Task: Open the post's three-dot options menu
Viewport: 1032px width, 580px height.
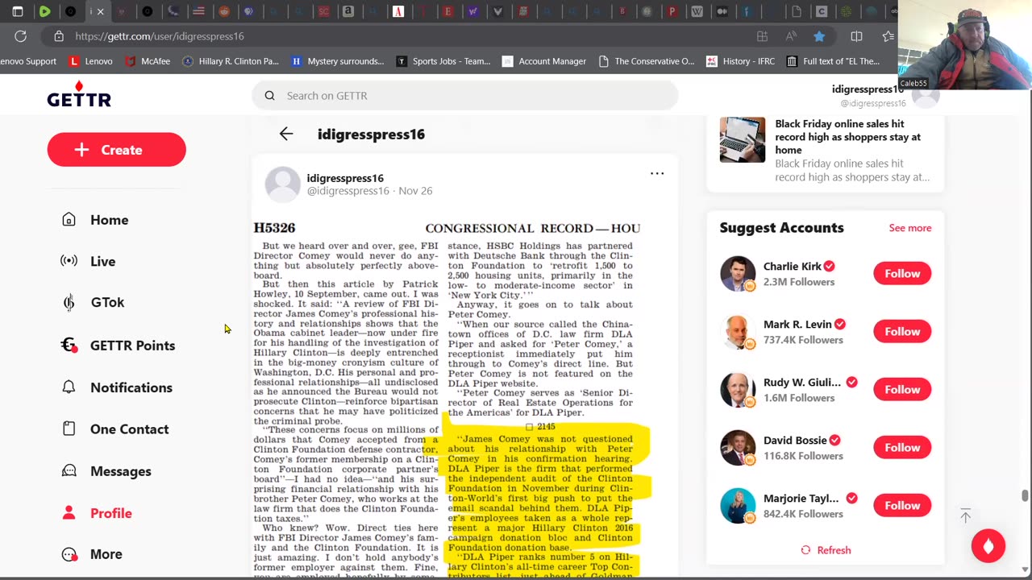Action: click(x=657, y=173)
